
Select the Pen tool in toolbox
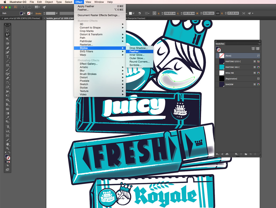coord(8,48)
